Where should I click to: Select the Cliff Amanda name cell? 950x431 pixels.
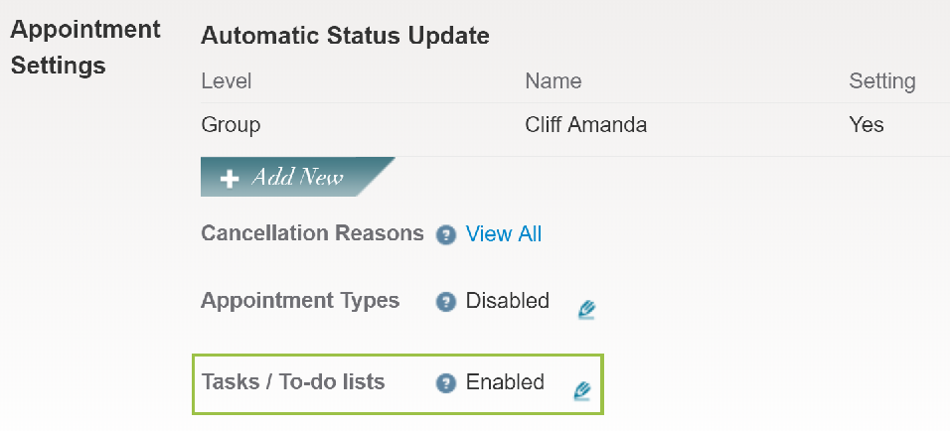pos(587,125)
